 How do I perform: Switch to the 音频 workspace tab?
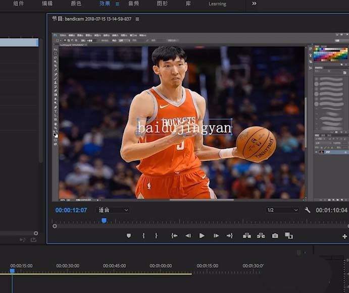pos(133,4)
